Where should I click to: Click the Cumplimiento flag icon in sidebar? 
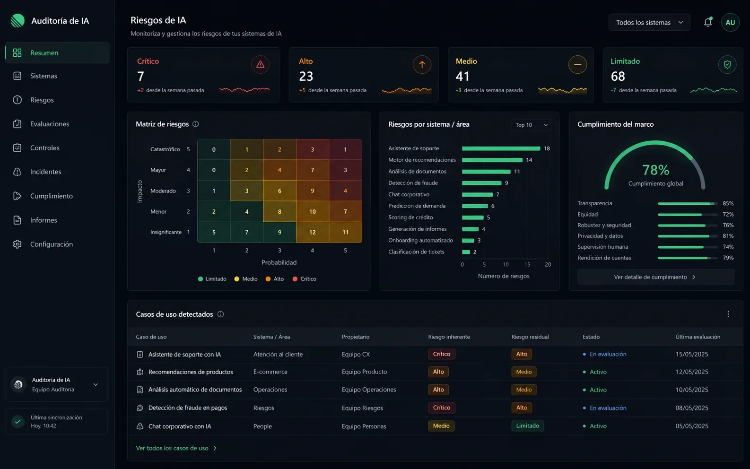pyautogui.click(x=17, y=196)
